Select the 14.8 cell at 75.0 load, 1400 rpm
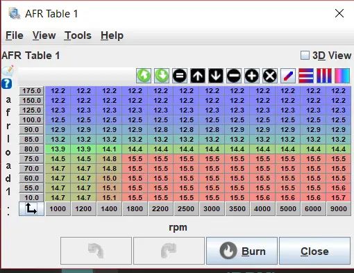 point(109,158)
